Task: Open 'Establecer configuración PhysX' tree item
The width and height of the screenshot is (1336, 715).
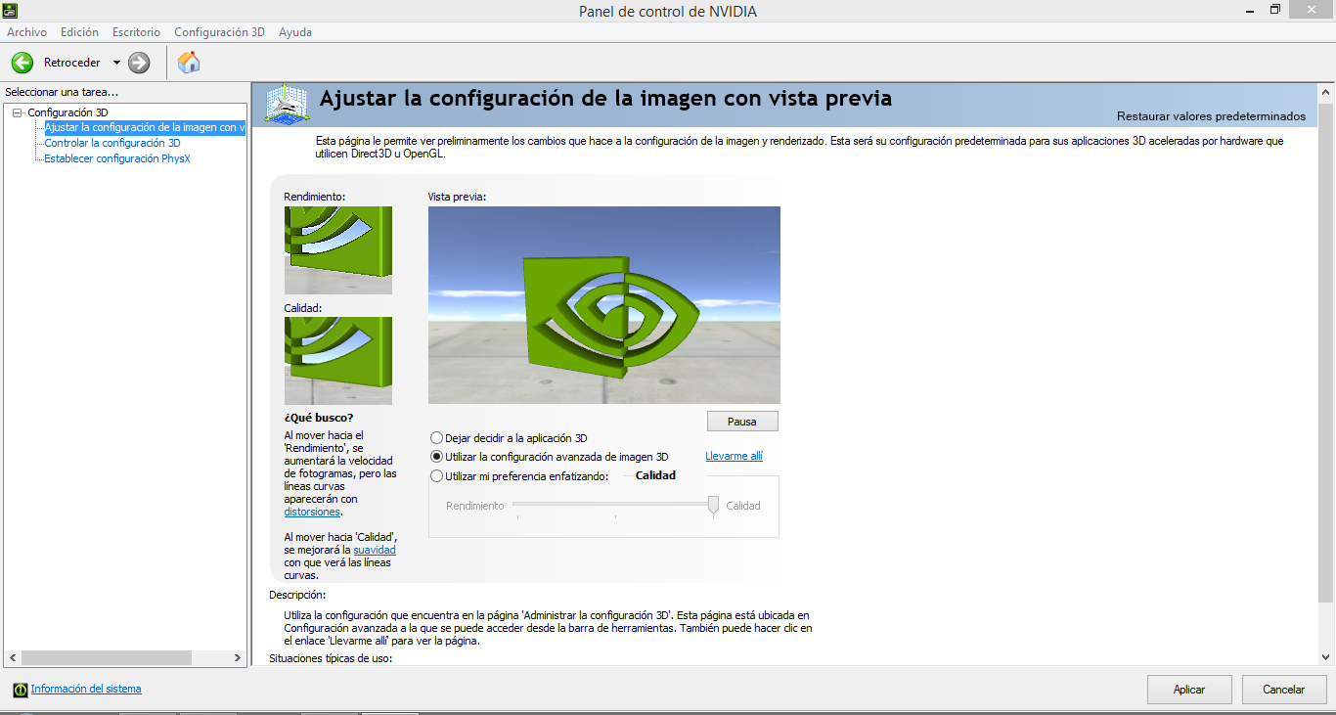Action: (117, 158)
